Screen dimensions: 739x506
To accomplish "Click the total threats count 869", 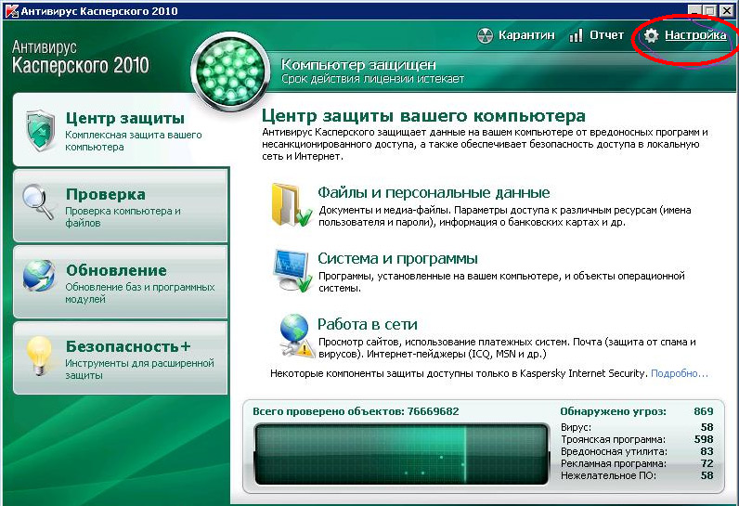I will (703, 411).
